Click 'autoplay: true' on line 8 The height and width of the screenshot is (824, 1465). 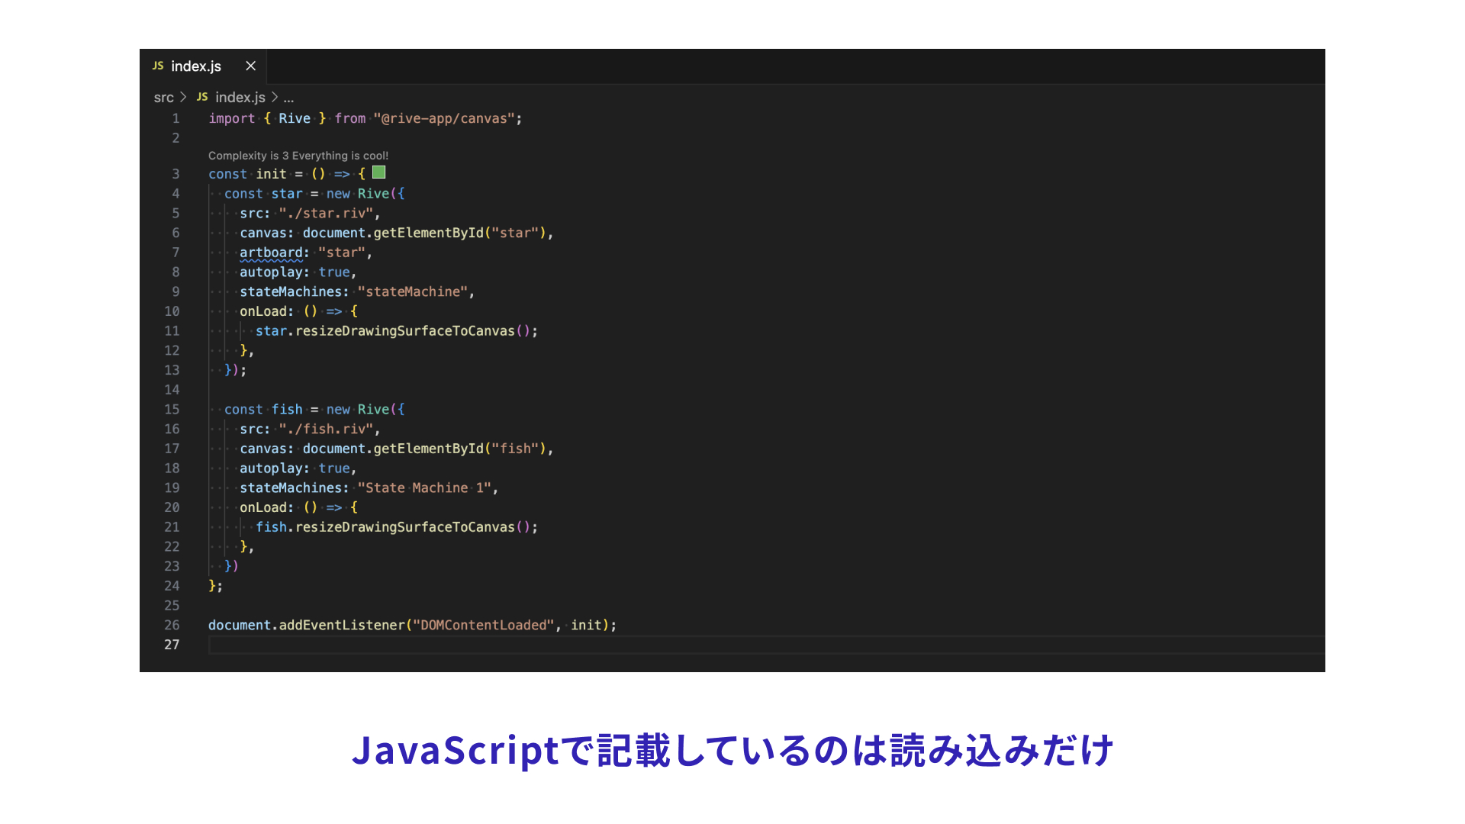[x=295, y=272]
